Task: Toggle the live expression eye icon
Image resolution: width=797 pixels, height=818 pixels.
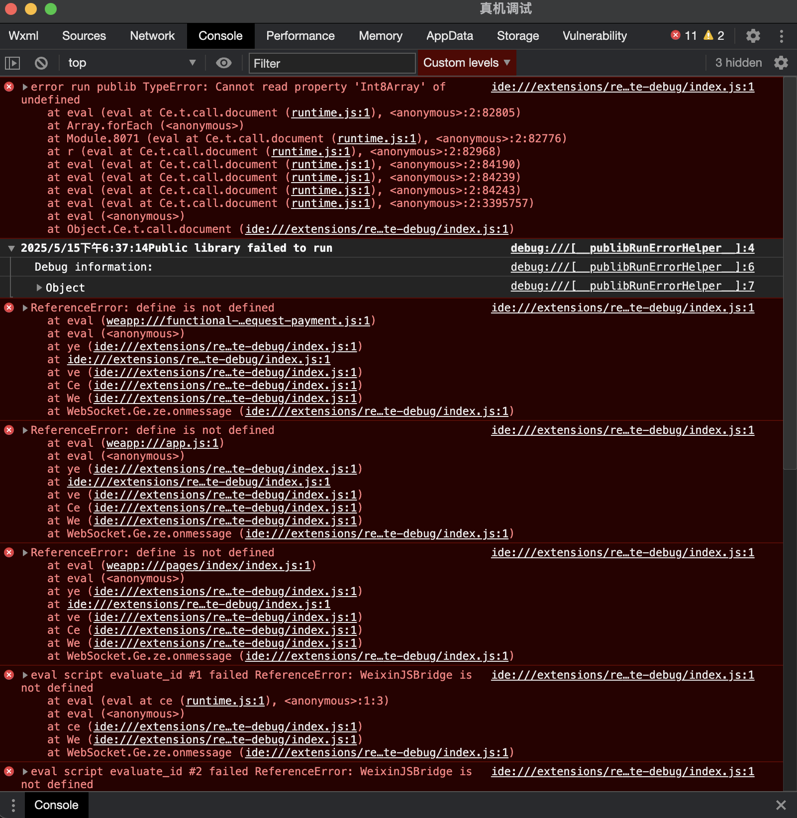Action: (x=224, y=63)
